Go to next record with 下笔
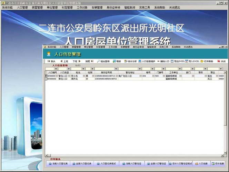This screenshot has width=229, height=172. coord(77,61)
